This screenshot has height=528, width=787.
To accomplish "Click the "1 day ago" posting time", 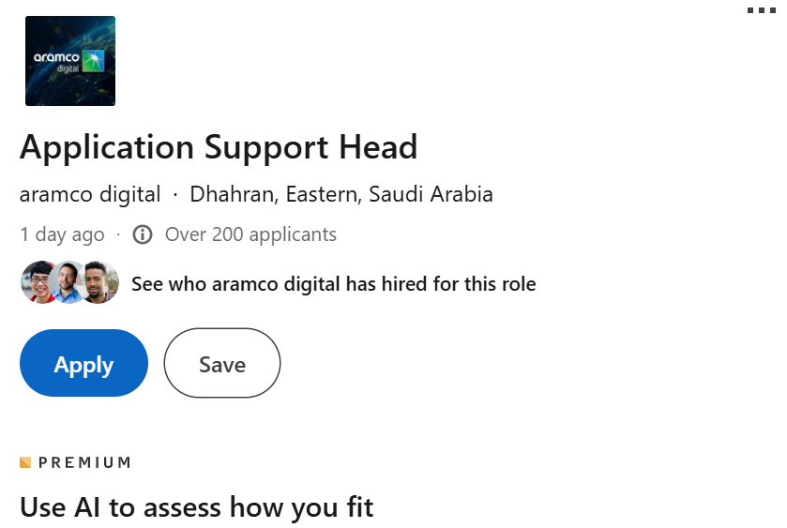I will pos(62,234).
